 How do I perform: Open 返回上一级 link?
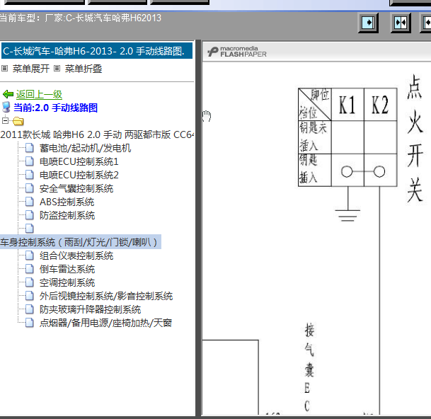point(39,94)
